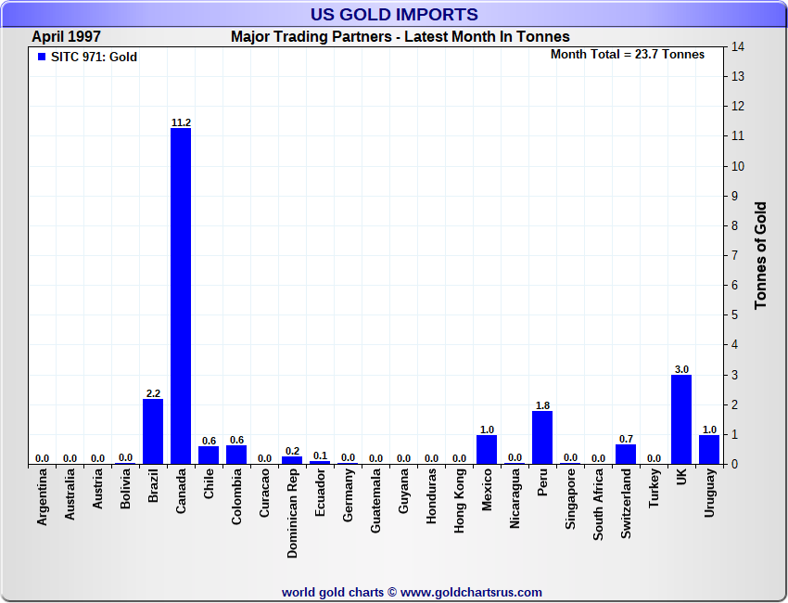Select the Peru bar showing 1.8

point(542,437)
